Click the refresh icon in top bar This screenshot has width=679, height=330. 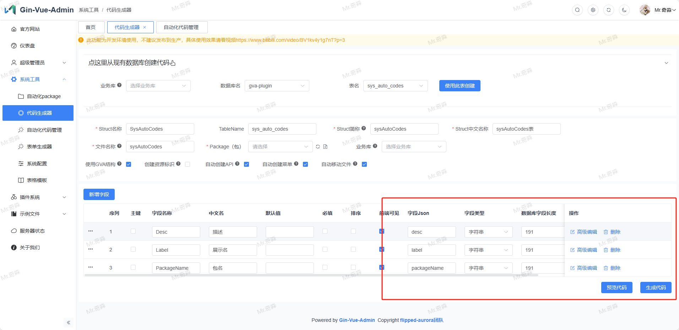pyautogui.click(x=609, y=10)
